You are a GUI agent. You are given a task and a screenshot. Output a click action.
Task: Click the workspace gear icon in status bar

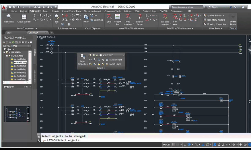234,145
